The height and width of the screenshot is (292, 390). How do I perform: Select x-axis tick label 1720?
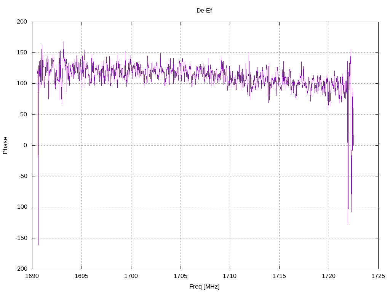tap(329, 276)
